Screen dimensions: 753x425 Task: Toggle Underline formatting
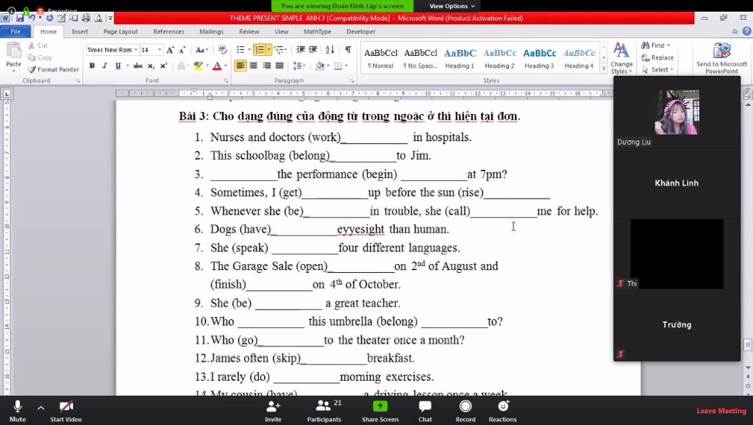click(x=118, y=65)
